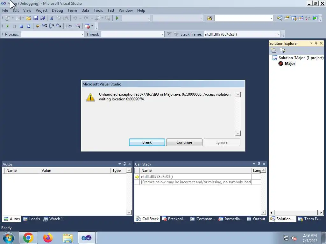Click the error message scroll down arrow
Image resolution: width=326 pixels, height=244 pixels.
(238, 133)
